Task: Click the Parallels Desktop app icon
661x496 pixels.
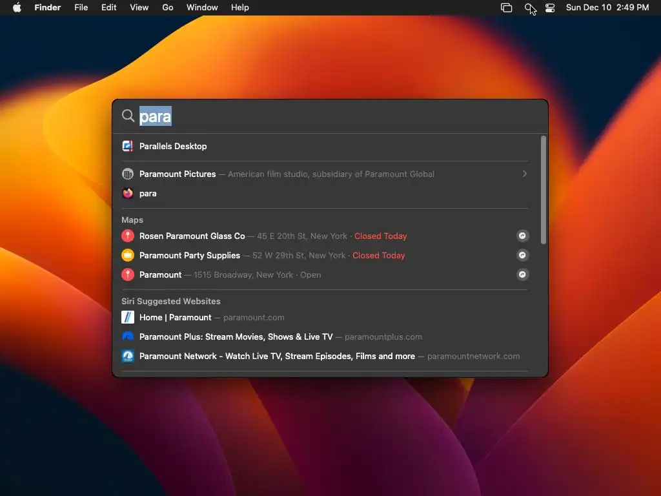Action: [x=128, y=147]
